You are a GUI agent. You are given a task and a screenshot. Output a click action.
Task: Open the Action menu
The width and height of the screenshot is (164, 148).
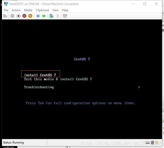pyautogui.click(x=16, y=10)
